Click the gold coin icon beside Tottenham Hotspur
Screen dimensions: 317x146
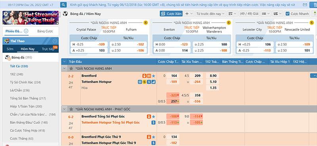click(144, 82)
